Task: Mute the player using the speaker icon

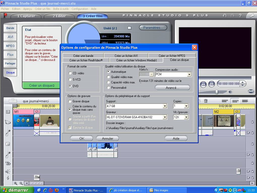Action: click(230, 92)
